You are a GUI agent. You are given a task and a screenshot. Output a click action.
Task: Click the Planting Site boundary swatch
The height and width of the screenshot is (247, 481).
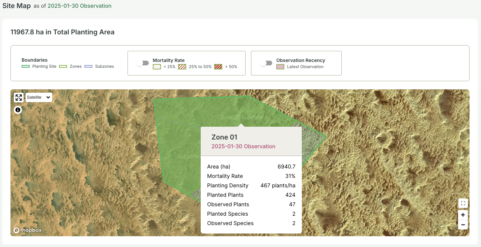(26, 66)
